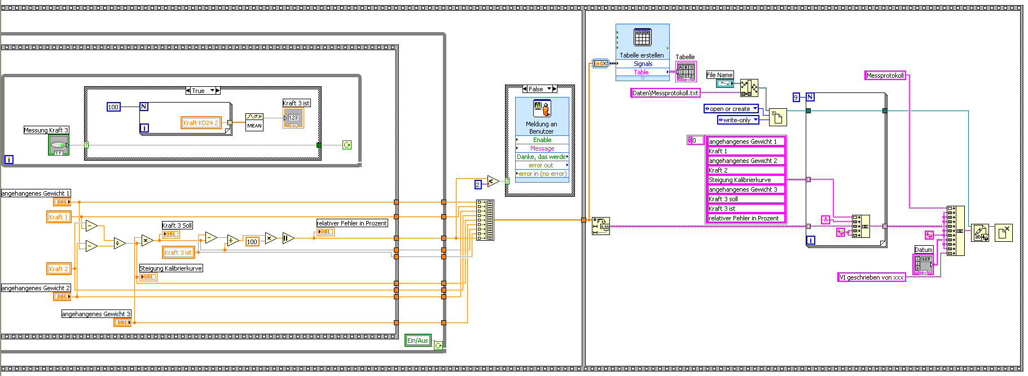
Task: Click the Less Than comparison node
Action: tap(493, 181)
